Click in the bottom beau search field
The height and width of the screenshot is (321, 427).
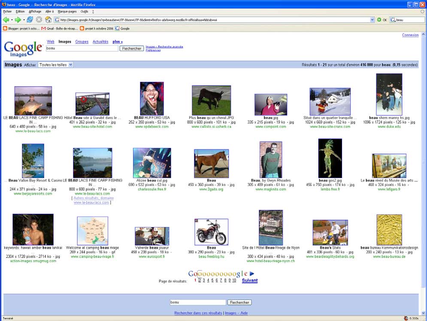coord(198,302)
